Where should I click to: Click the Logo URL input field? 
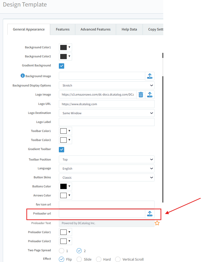(106, 104)
